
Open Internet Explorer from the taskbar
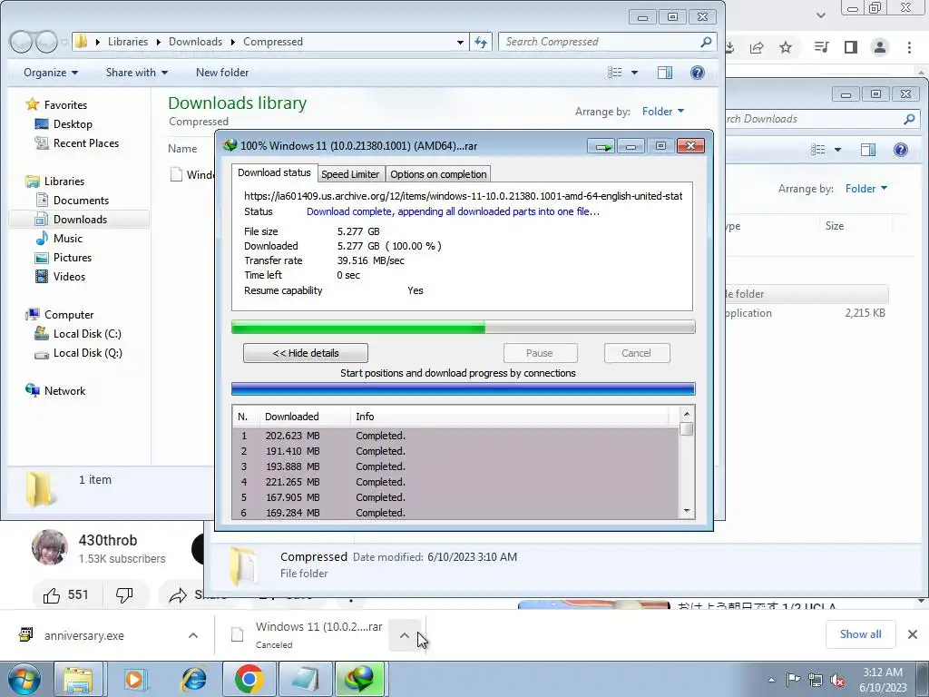tap(194, 679)
